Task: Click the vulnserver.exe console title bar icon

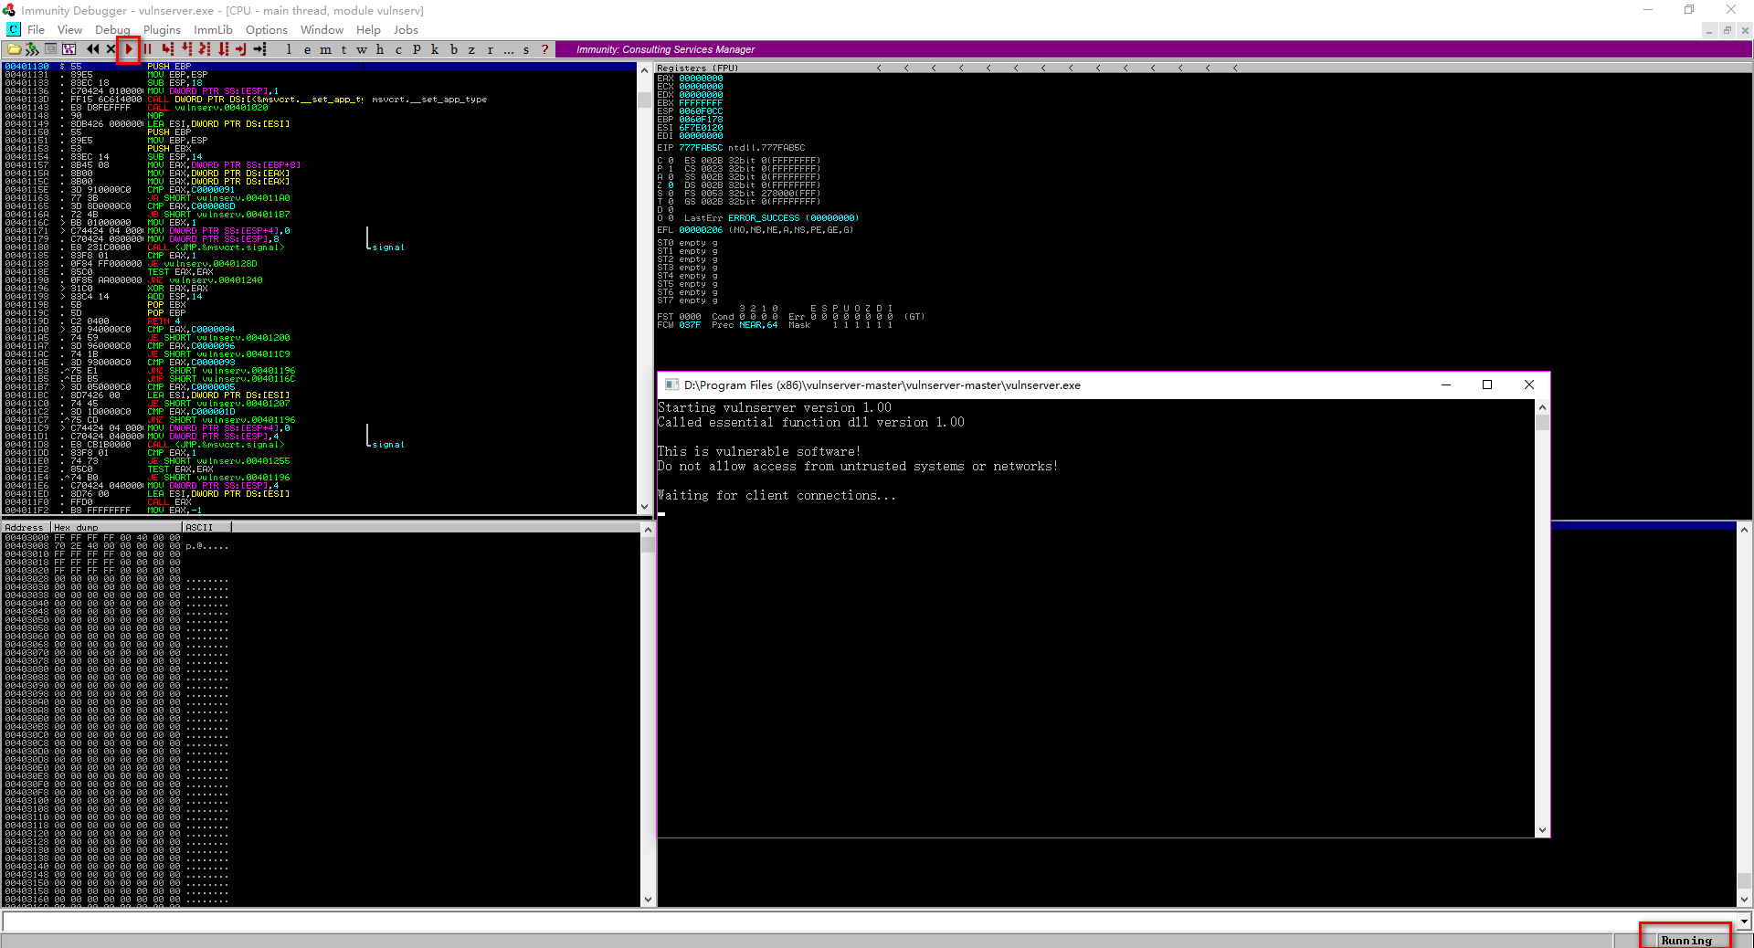Action: click(x=671, y=384)
